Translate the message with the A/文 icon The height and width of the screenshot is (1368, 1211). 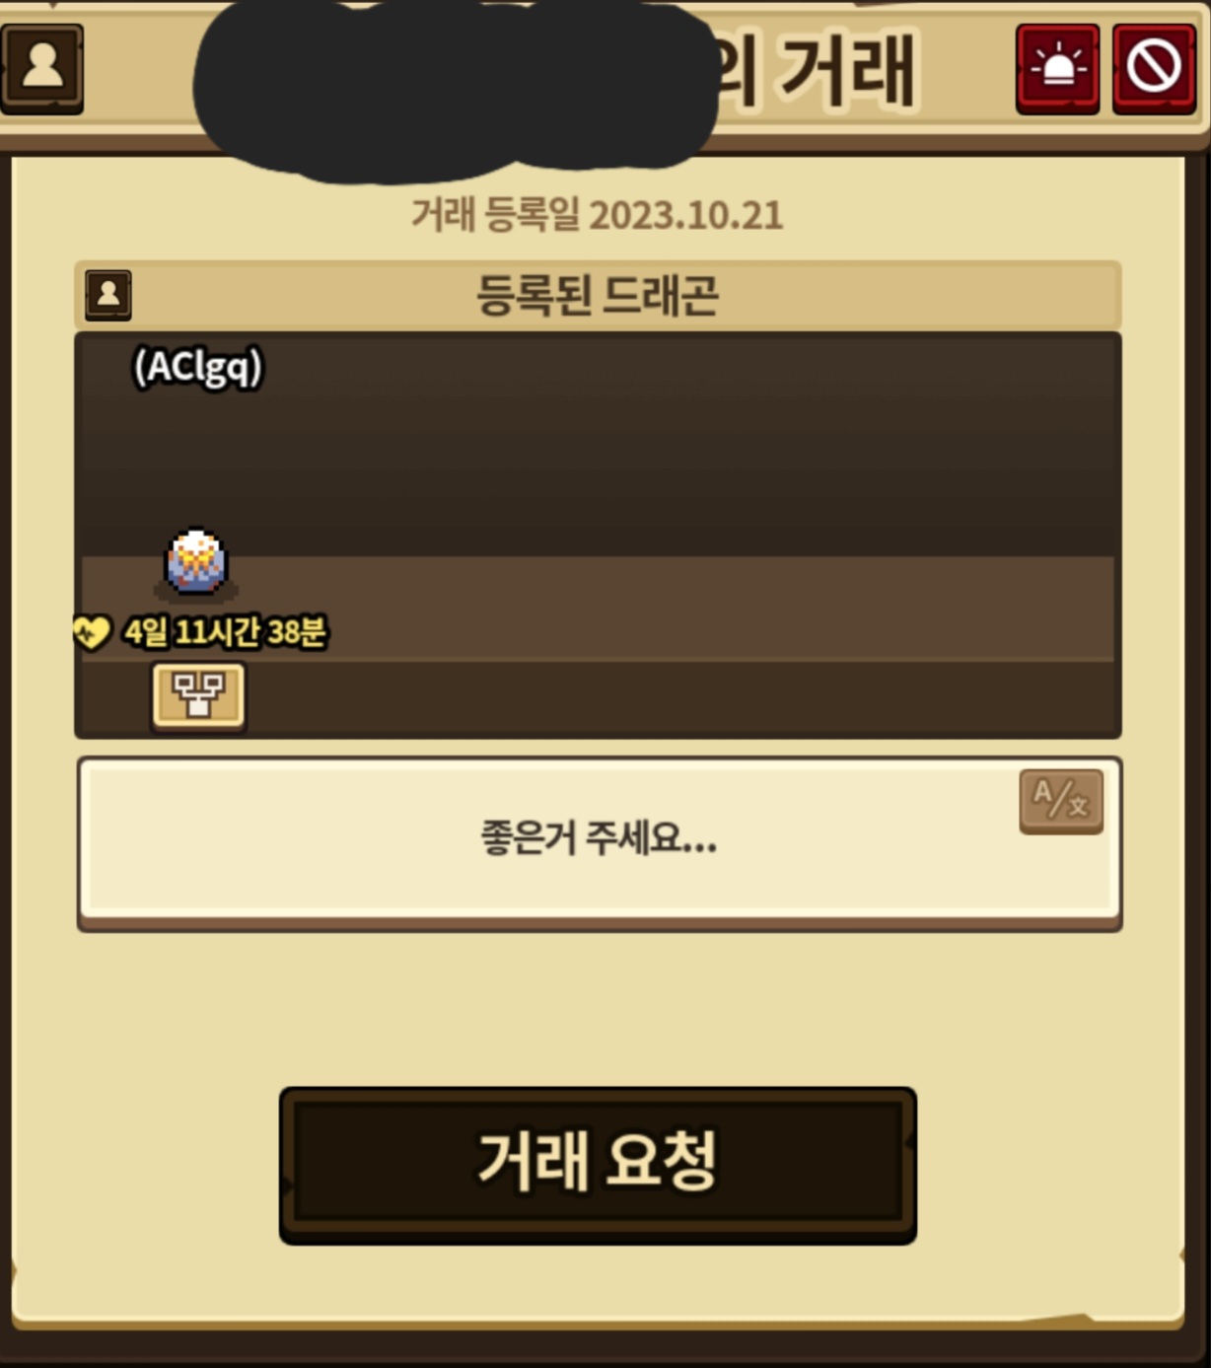pyautogui.click(x=1061, y=800)
